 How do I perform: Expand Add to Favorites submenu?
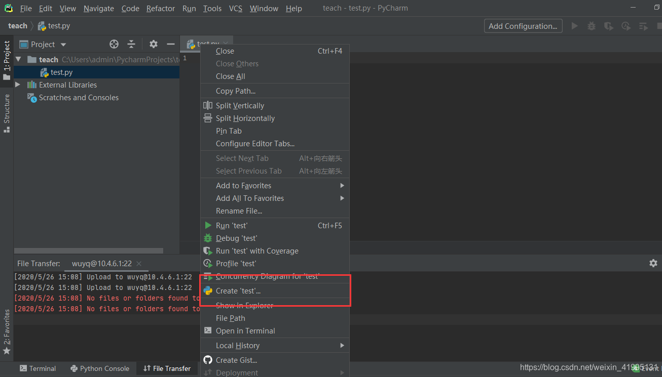[275, 186]
